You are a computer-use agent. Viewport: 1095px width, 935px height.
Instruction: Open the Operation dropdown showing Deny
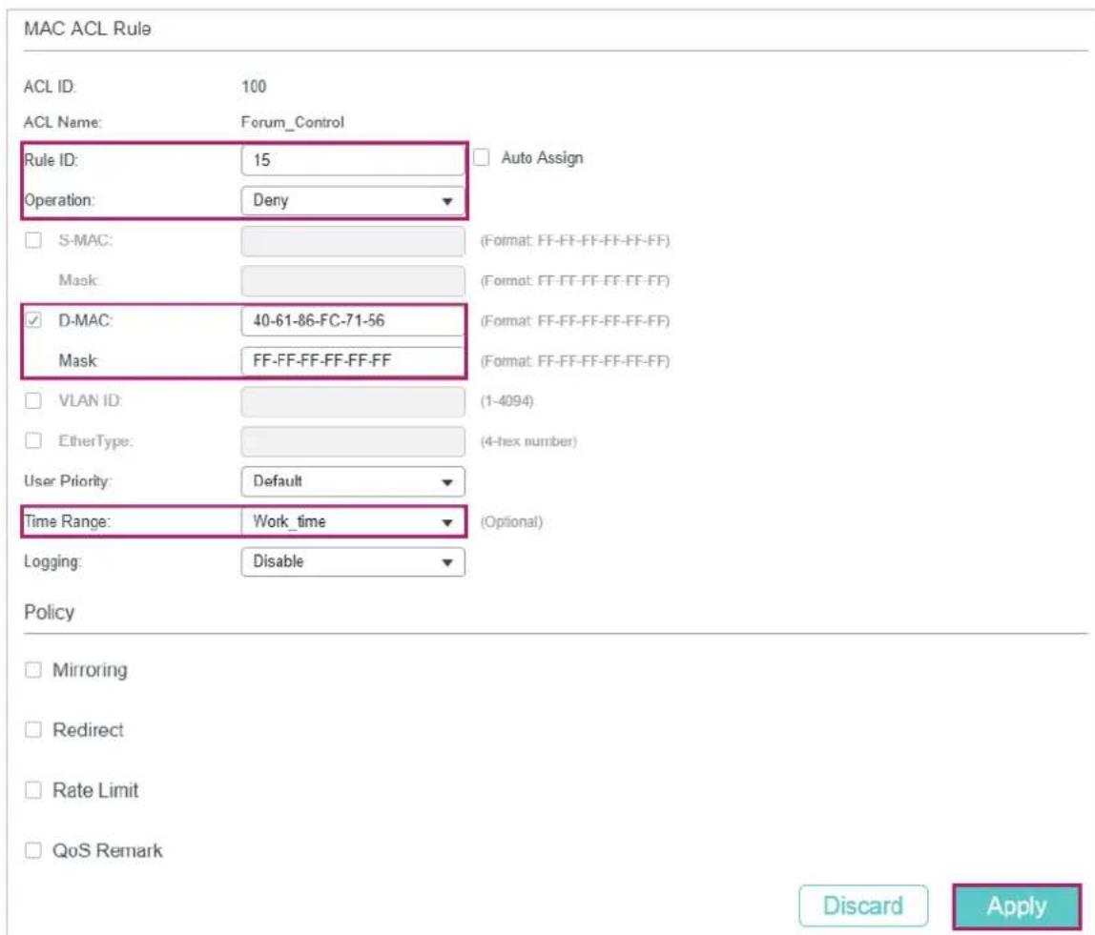(x=353, y=201)
